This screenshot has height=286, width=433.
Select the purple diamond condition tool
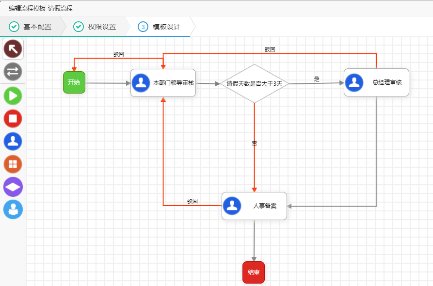(x=13, y=187)
